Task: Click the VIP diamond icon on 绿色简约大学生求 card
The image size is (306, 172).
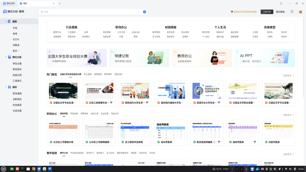Action: coord(147,102)
